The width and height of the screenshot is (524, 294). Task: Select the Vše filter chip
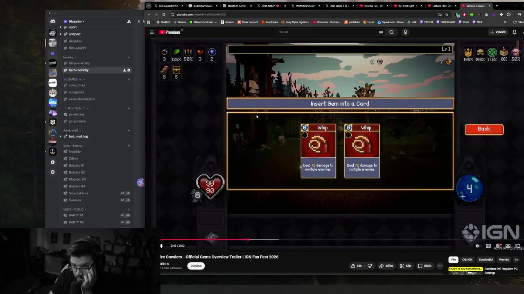pos(453,260)
